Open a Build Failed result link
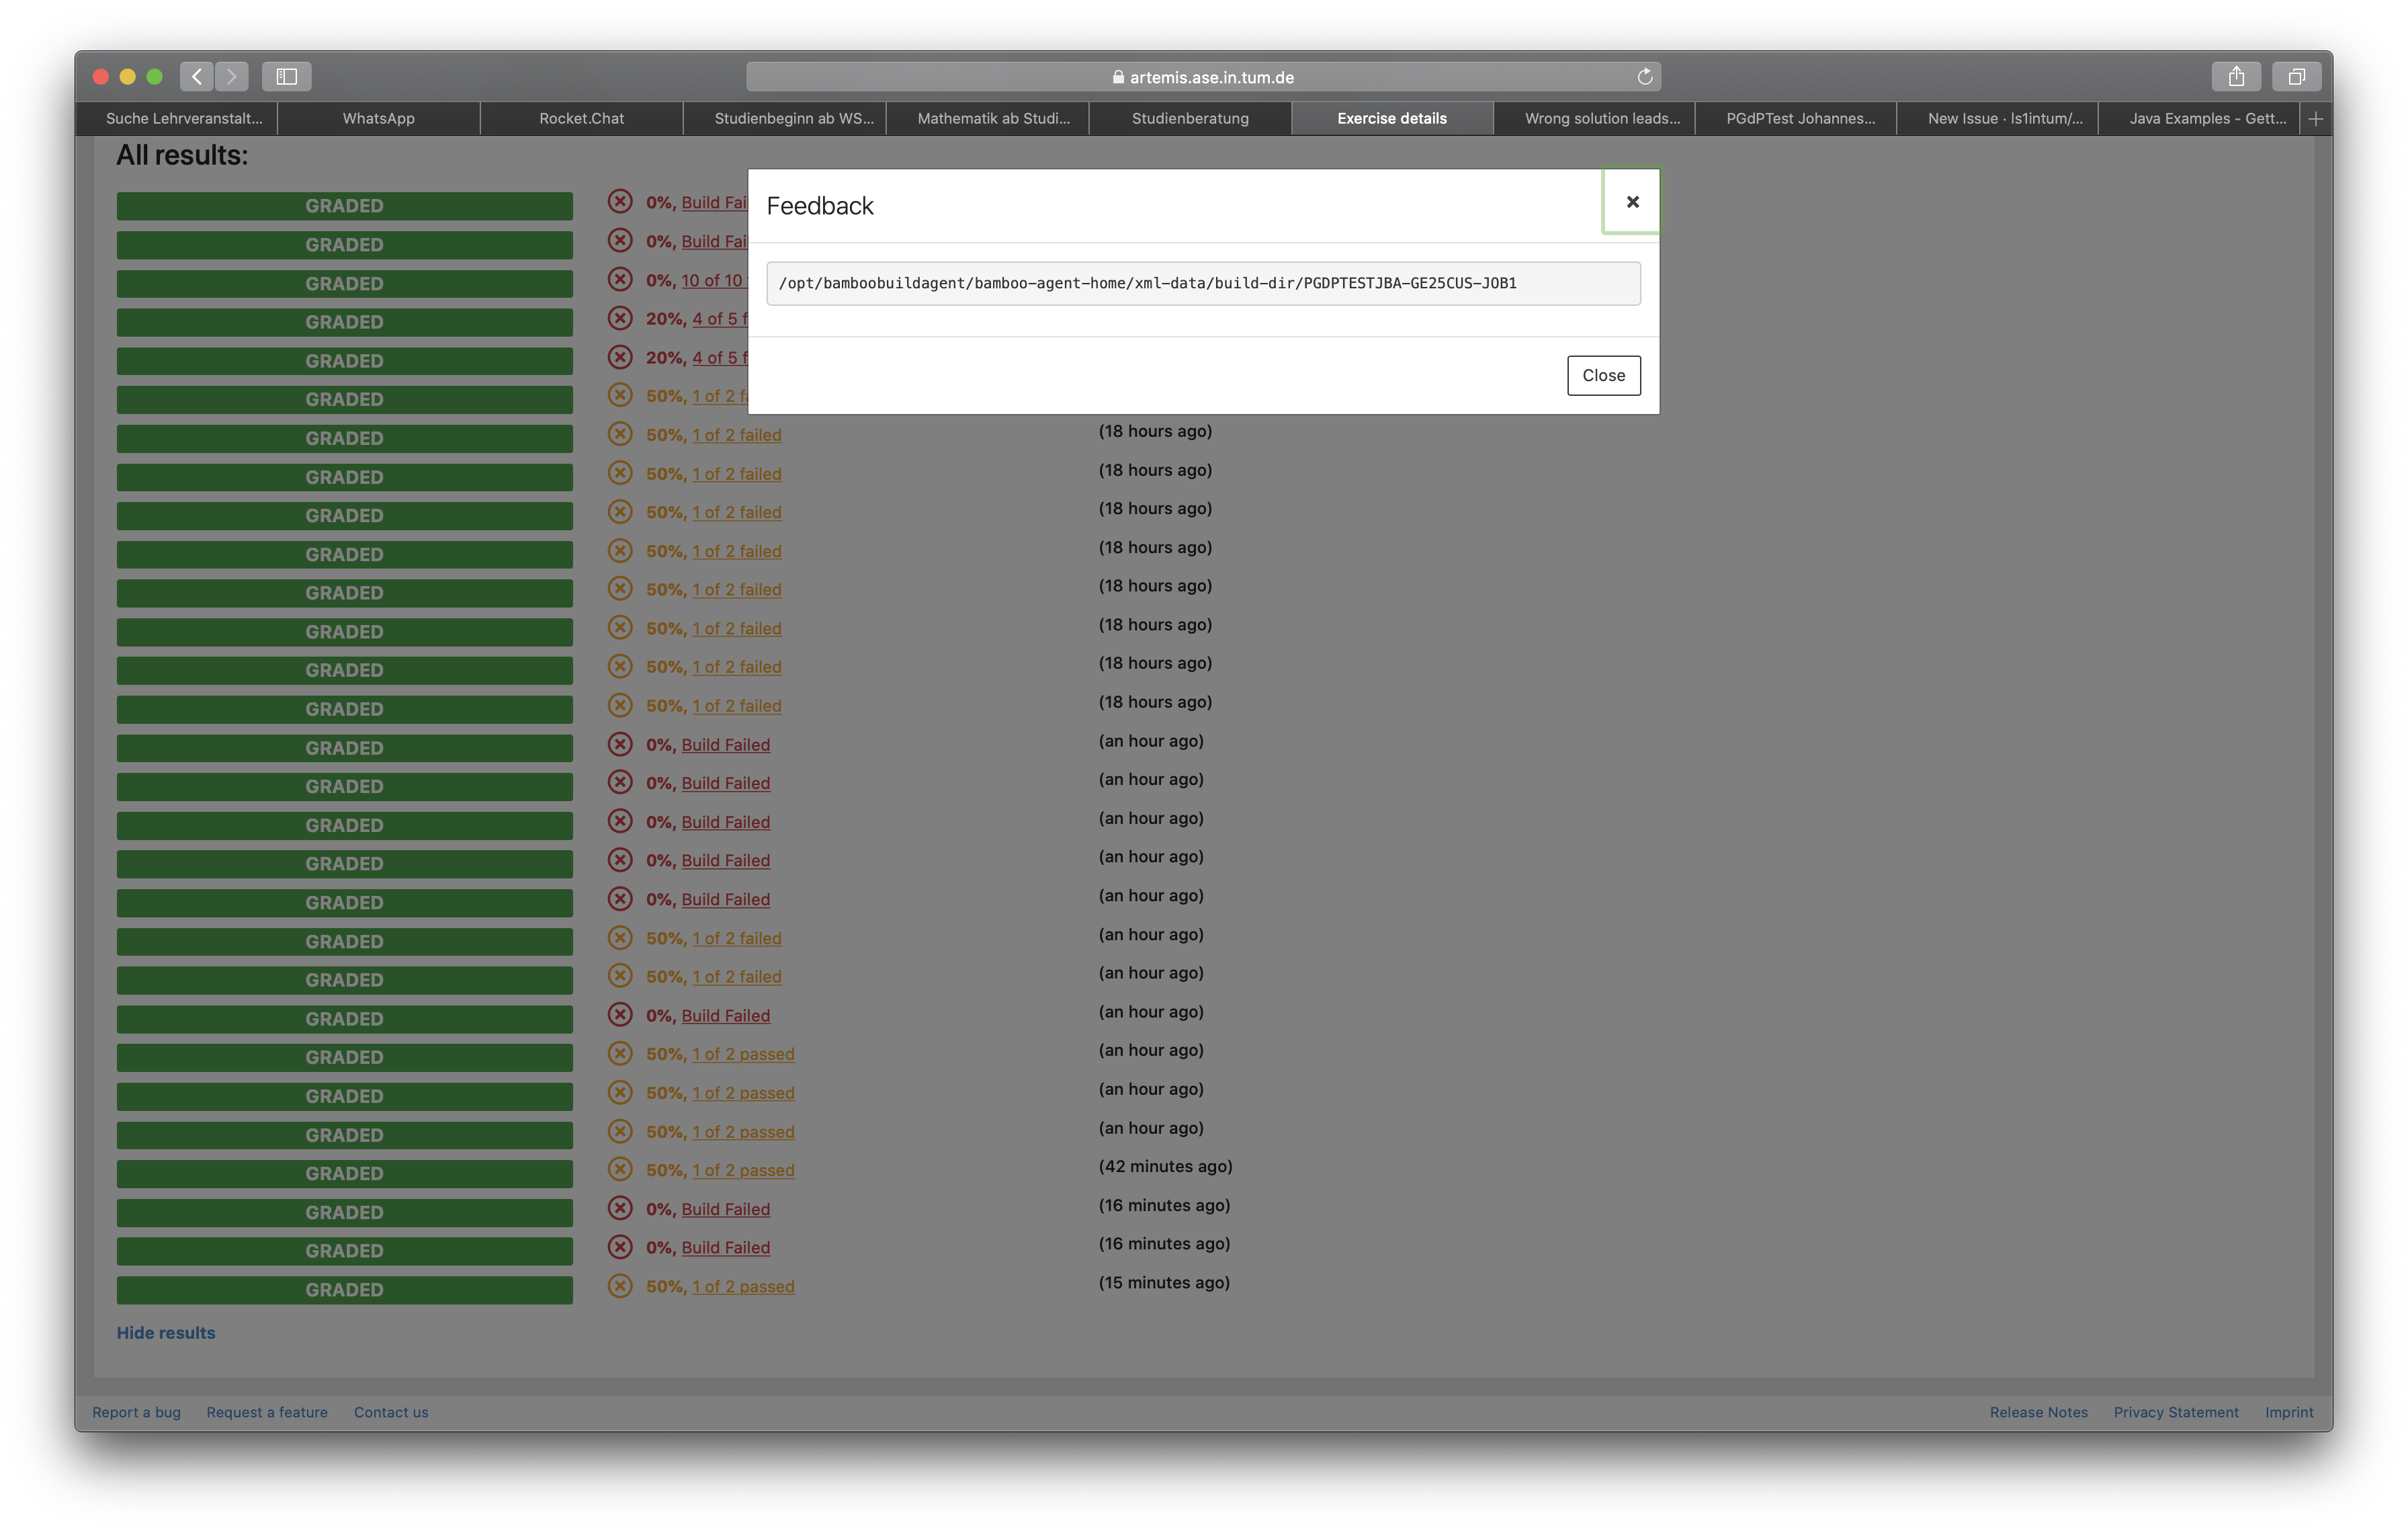The width and height of the screenshot is (2408, 1531). (x=726, y=744)
